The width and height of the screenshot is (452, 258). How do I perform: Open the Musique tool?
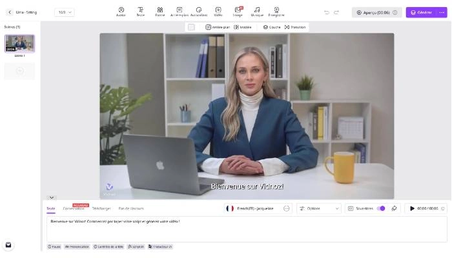[x=257, y=12]
